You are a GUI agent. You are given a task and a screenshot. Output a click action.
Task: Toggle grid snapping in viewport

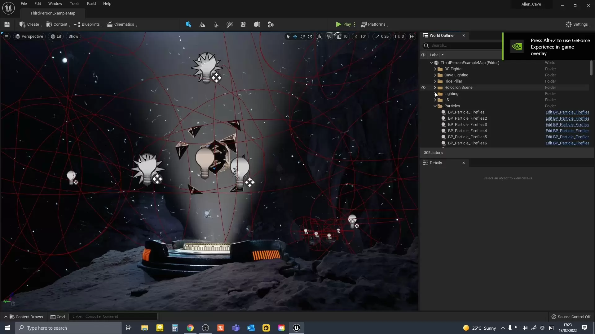tap(339, 36)
